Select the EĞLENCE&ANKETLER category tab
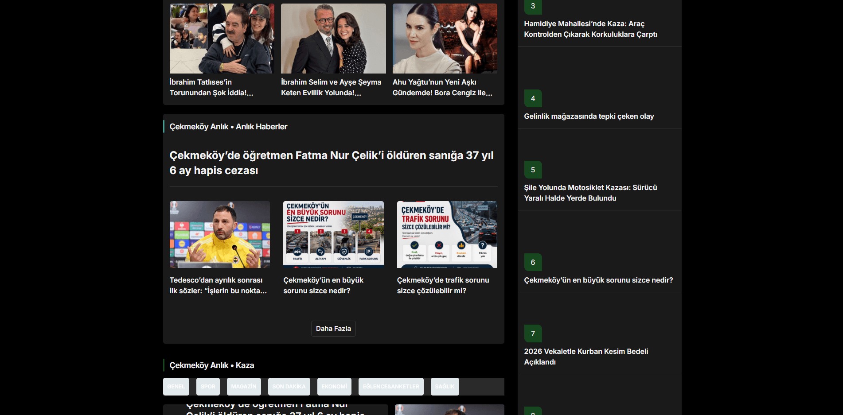Screen dimensions: 843x415 point(391,387)
